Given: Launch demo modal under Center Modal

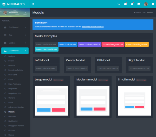Looking at the screenshot, I should (77, 68).
